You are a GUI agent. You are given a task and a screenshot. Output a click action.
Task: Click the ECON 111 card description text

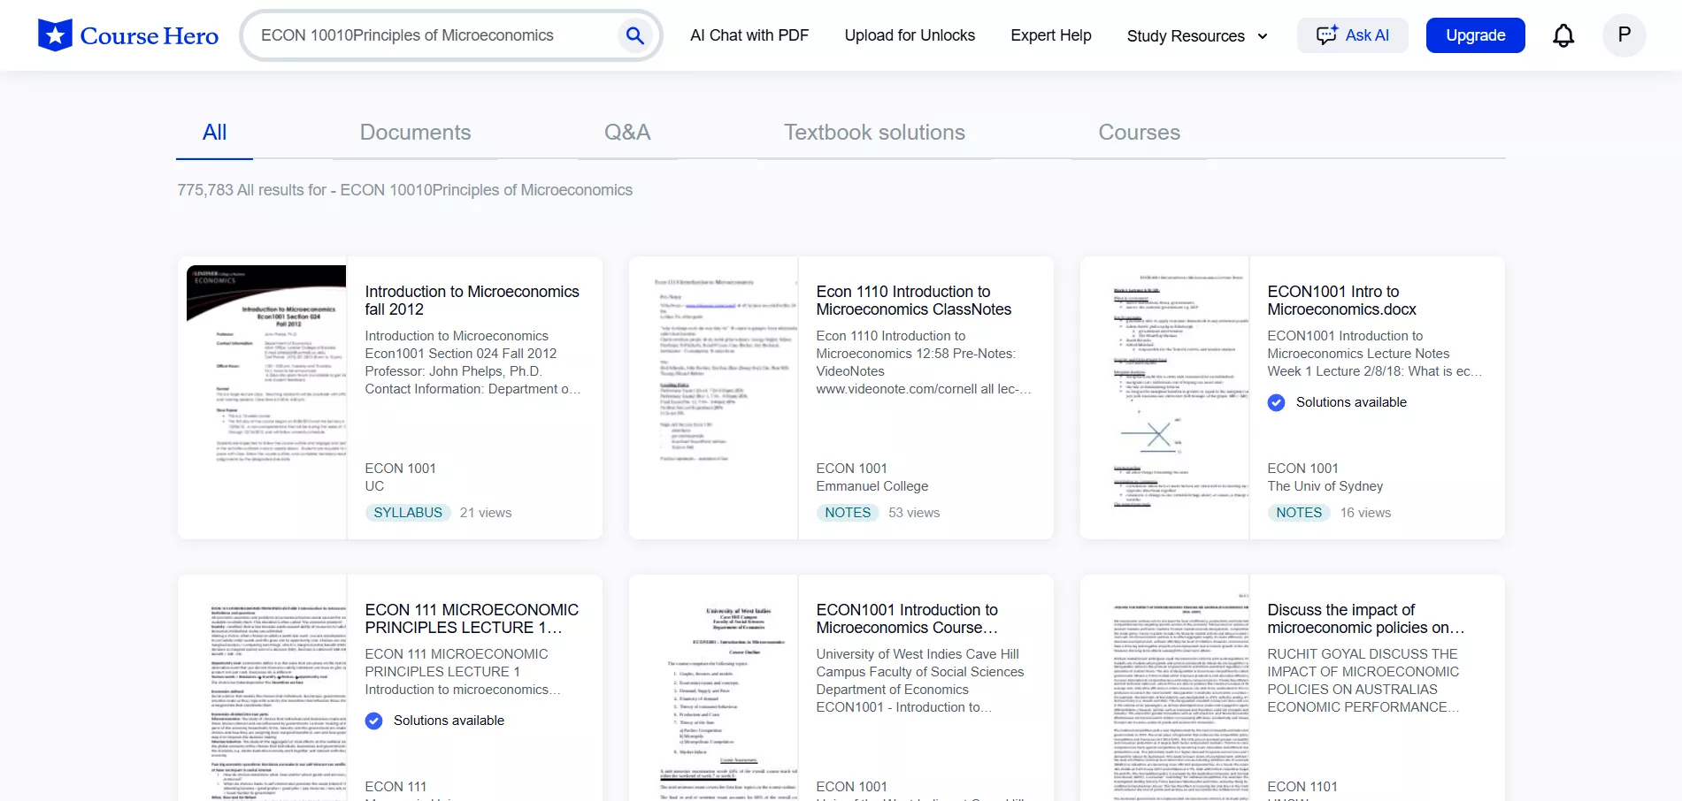(x=463, y=672)
